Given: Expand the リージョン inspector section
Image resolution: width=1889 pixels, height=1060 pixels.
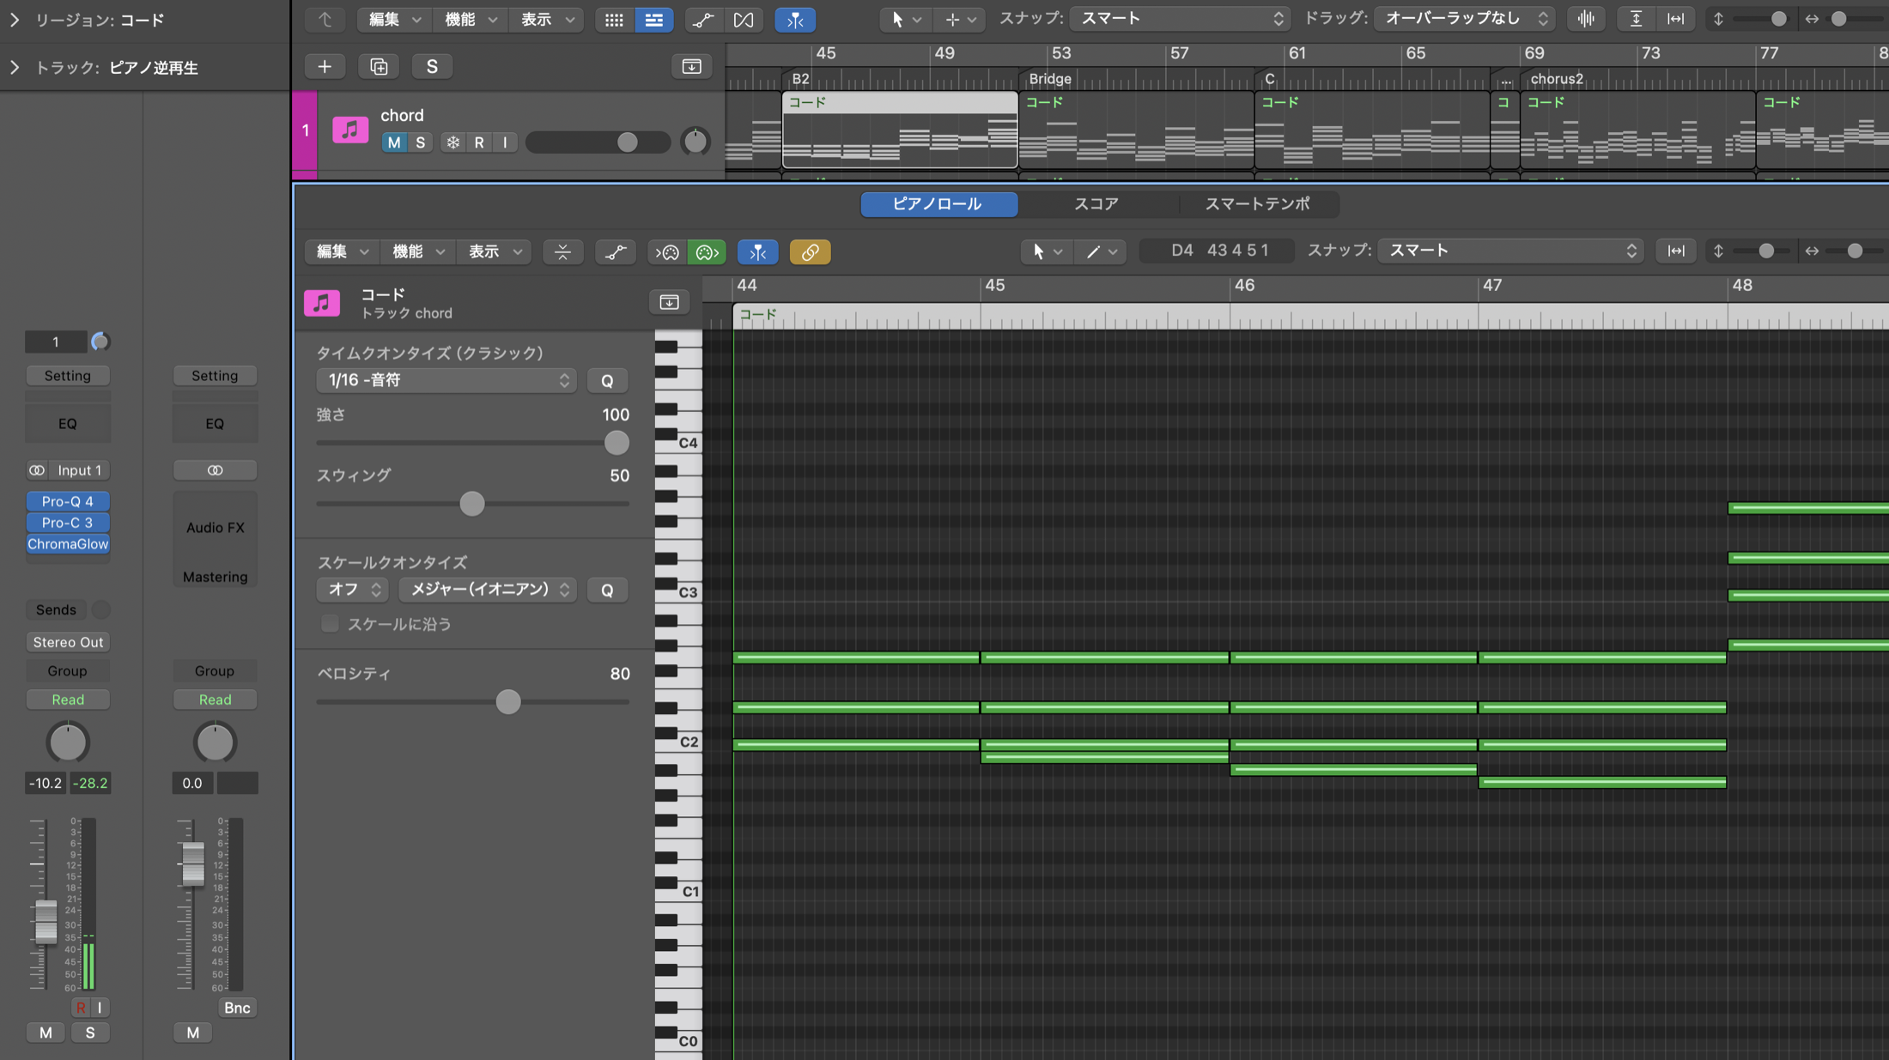Looking at the screenshot, I should [14, 20].
